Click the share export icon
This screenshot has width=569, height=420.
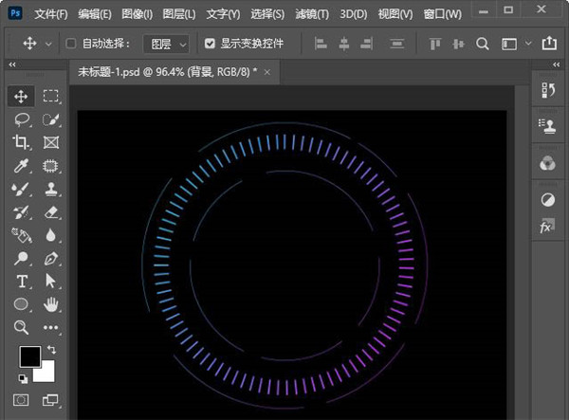pos(549,44)
